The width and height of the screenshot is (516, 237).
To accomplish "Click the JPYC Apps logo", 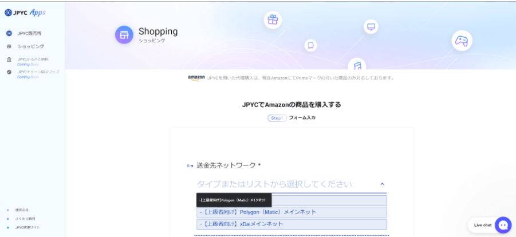I will tap(25, 13).
